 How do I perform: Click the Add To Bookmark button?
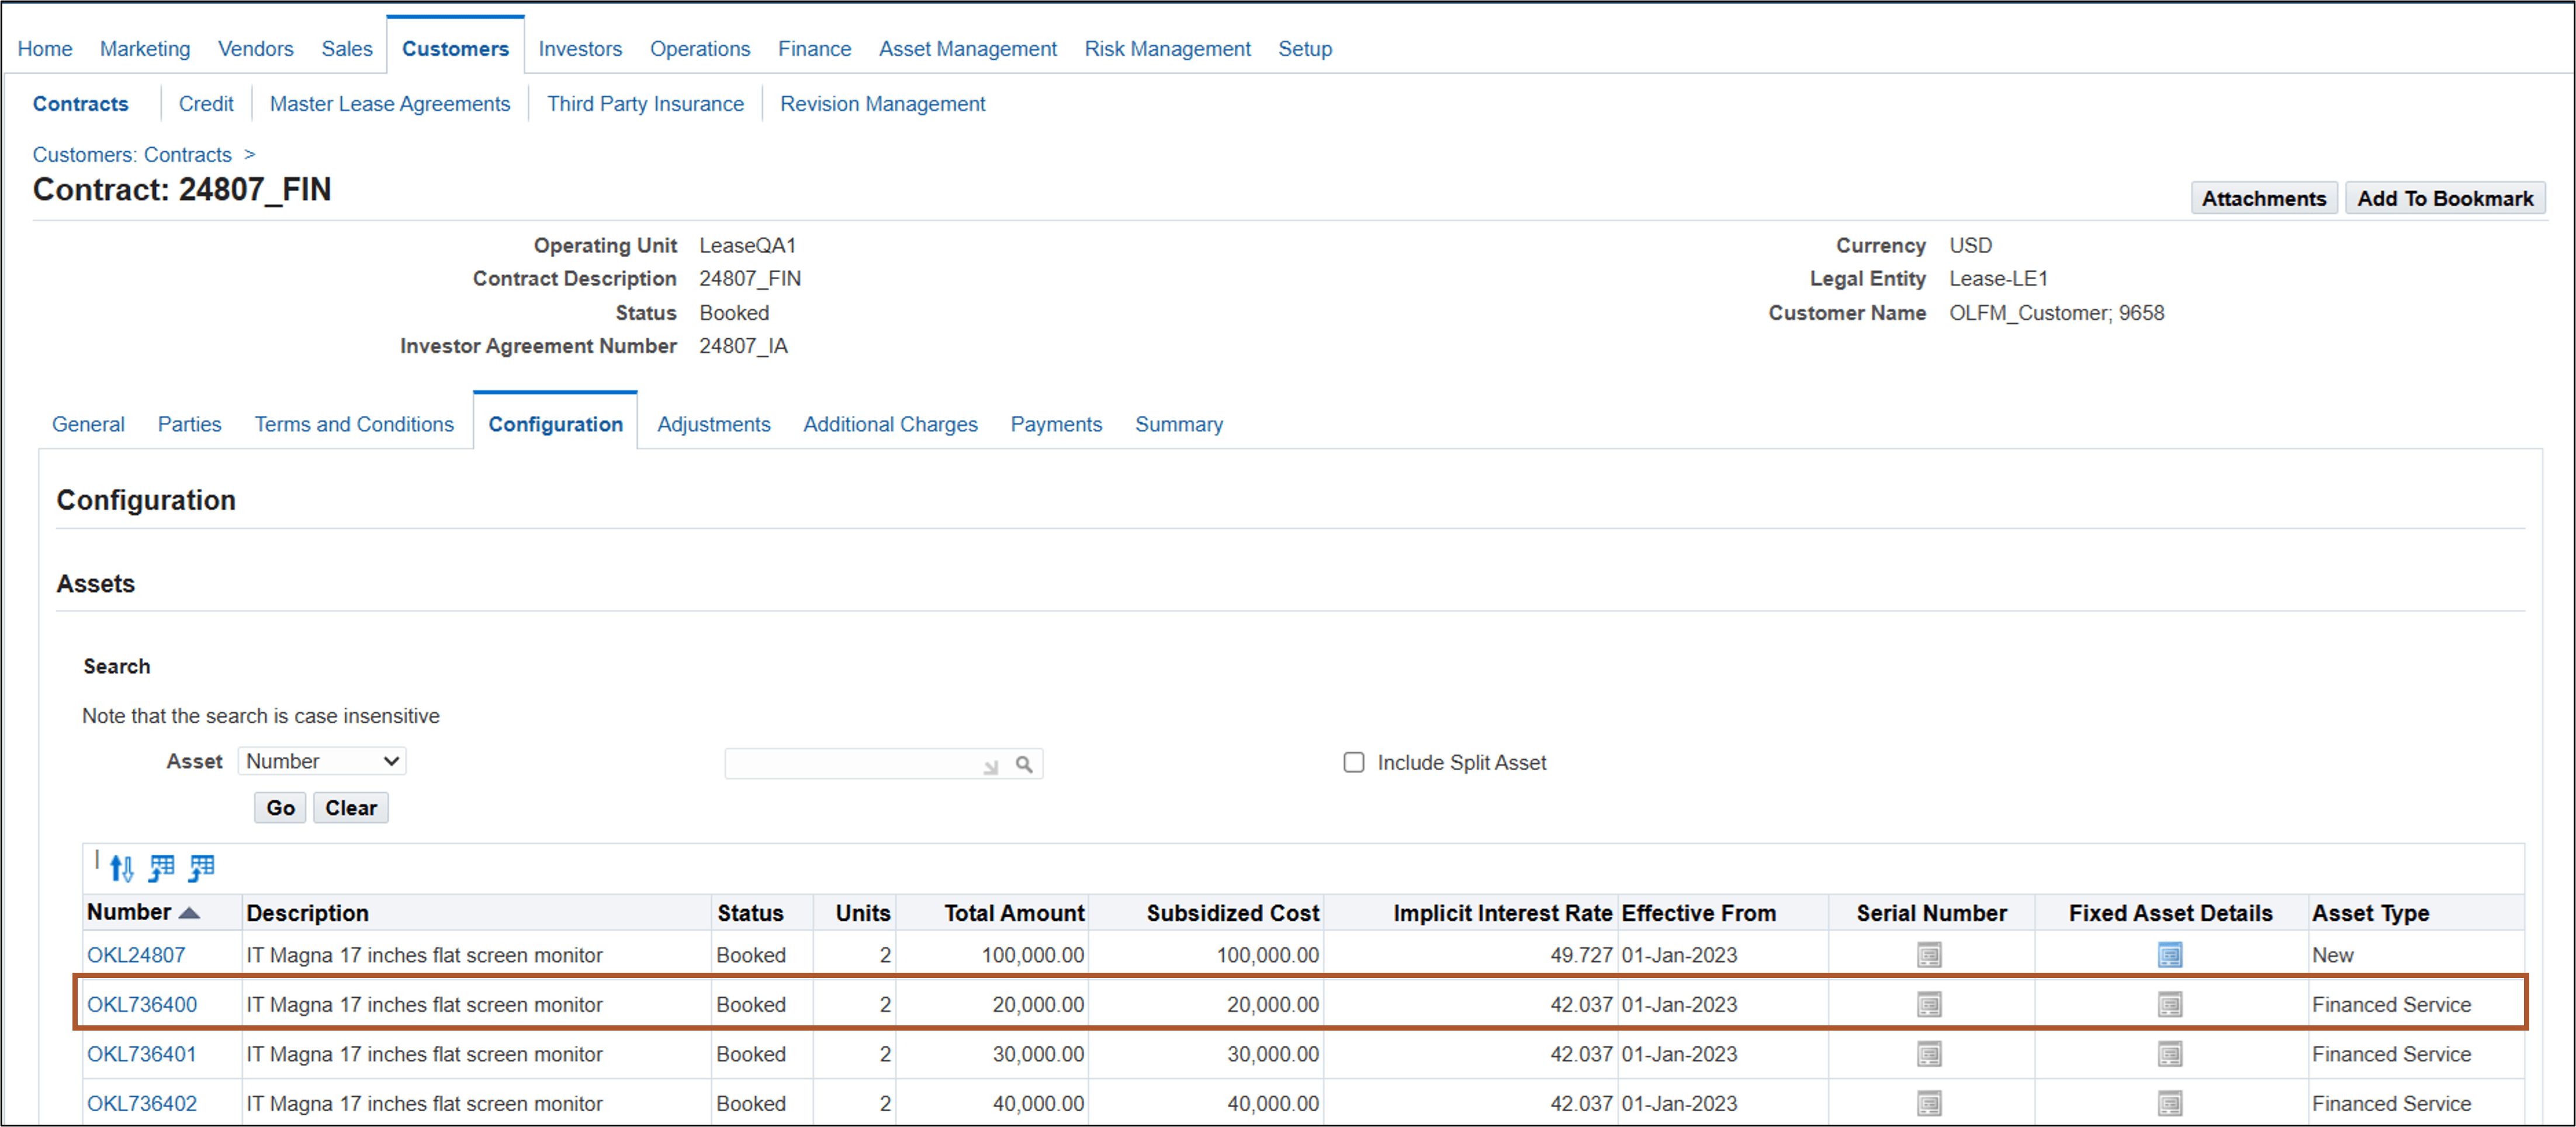pyautogui.click(x=2446, y=198)
